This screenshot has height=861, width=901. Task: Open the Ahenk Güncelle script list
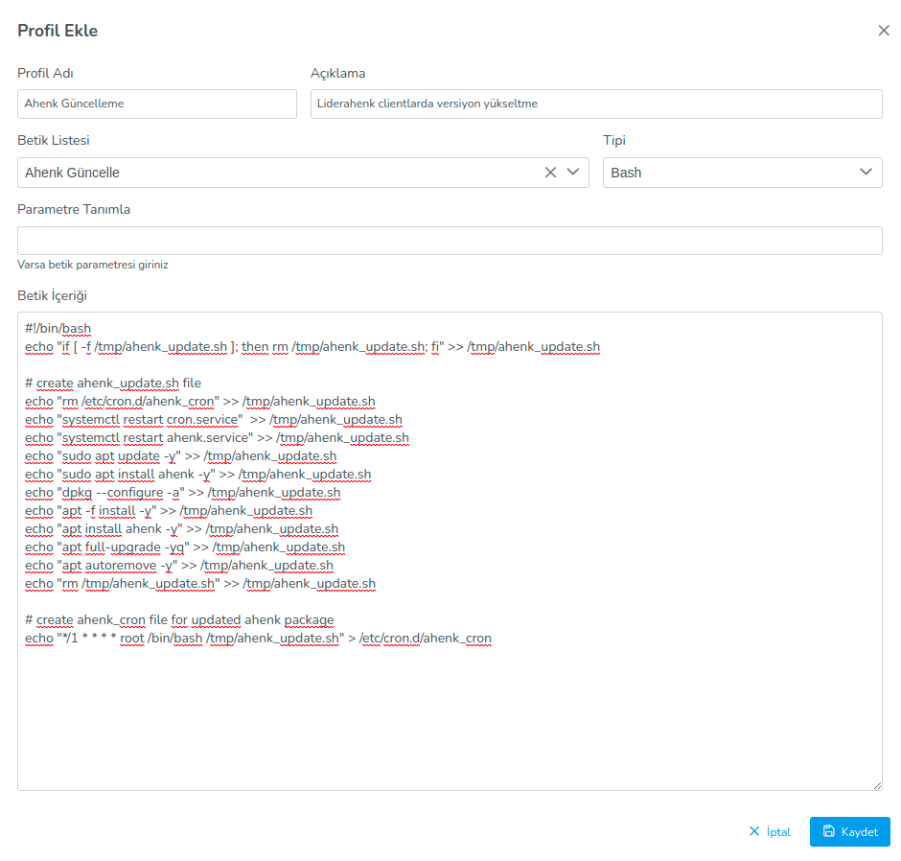(x=278, y=173)
